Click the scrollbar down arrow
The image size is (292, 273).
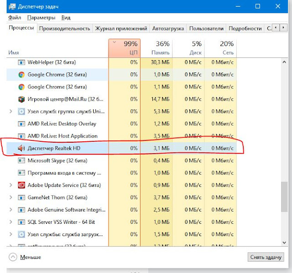click(x=284, y=242)
